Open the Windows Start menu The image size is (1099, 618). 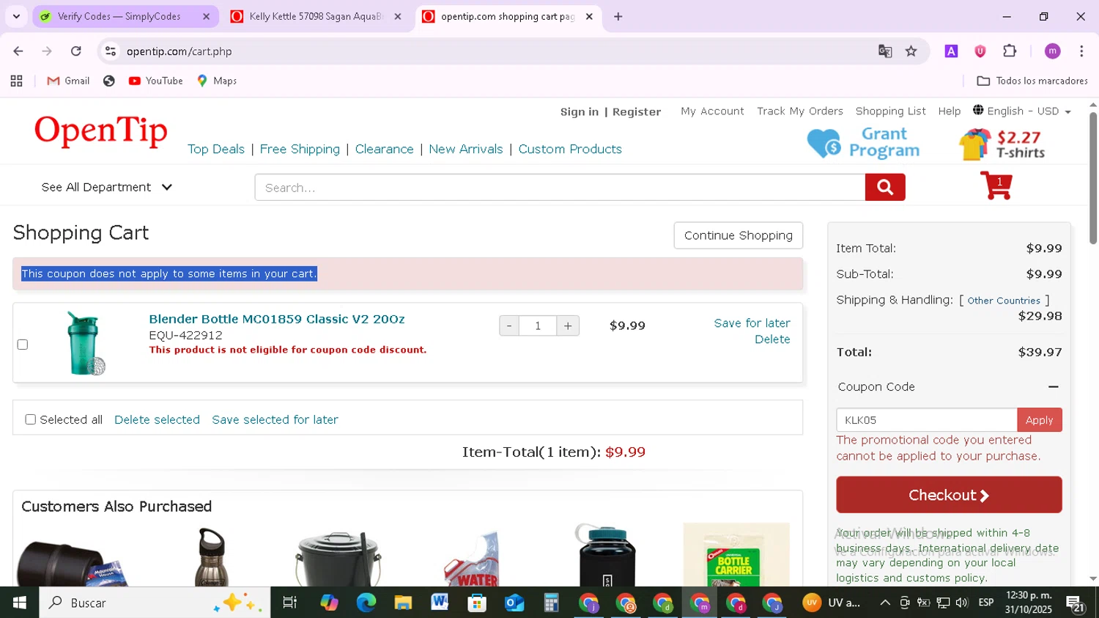19,603
